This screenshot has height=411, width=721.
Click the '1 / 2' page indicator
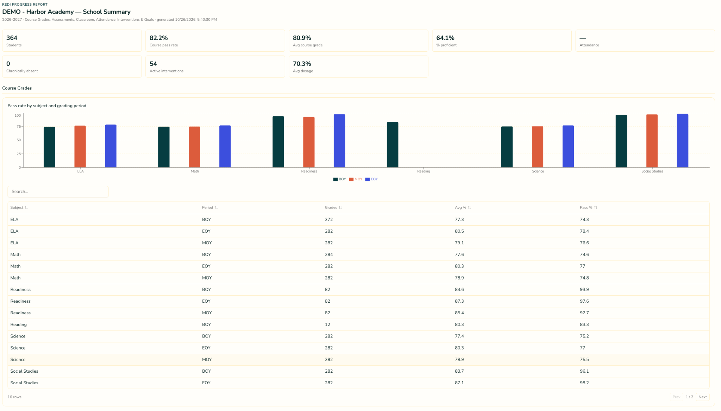689,397
